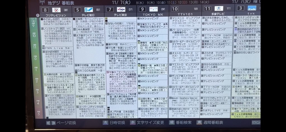
Task: Select program 羽鳥慎一モーニングショー
Action: 88,23
